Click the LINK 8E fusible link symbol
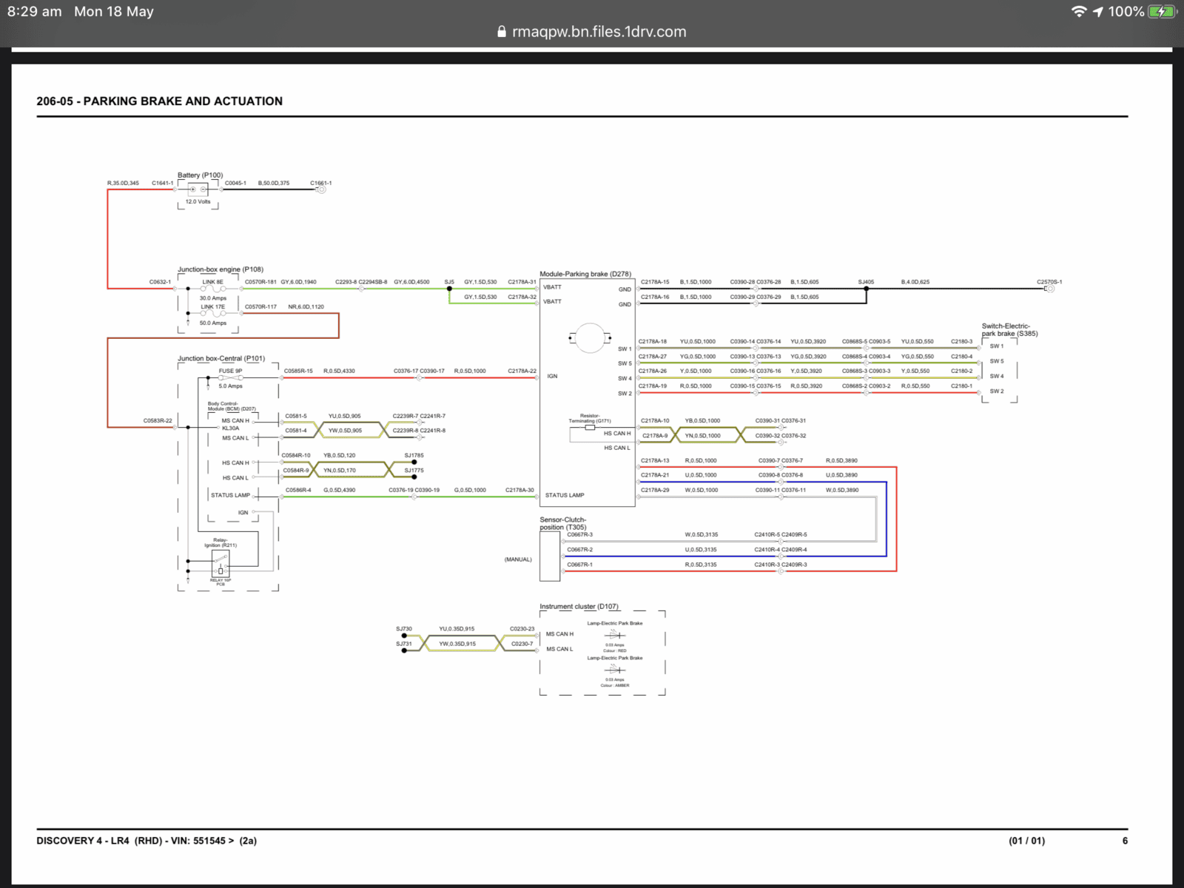The height and width of the screenshot is (888, 1184). [213, 289]
